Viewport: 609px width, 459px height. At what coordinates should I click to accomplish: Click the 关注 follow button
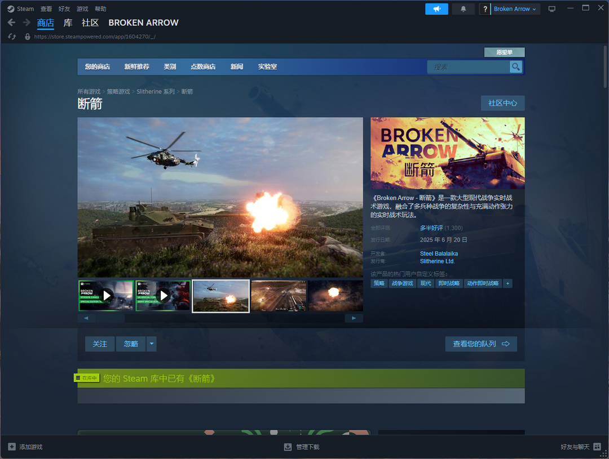tap(100, 344)
